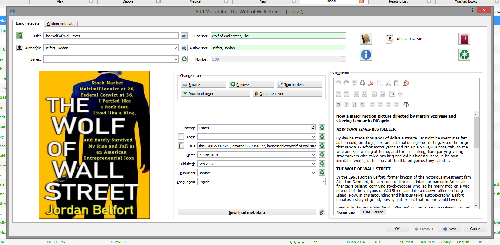Screen dimensions: 500x245
Task: Pick a comments background color
Action: point(406,83)
